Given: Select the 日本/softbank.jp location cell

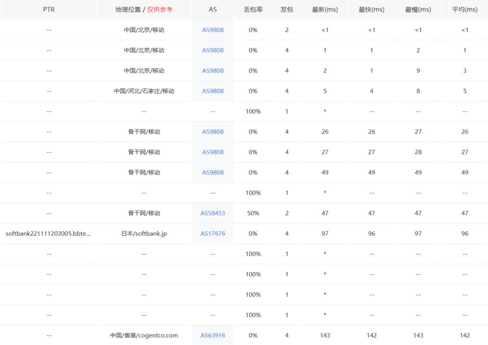Looking at the screenshot, I should pos(144,233).
